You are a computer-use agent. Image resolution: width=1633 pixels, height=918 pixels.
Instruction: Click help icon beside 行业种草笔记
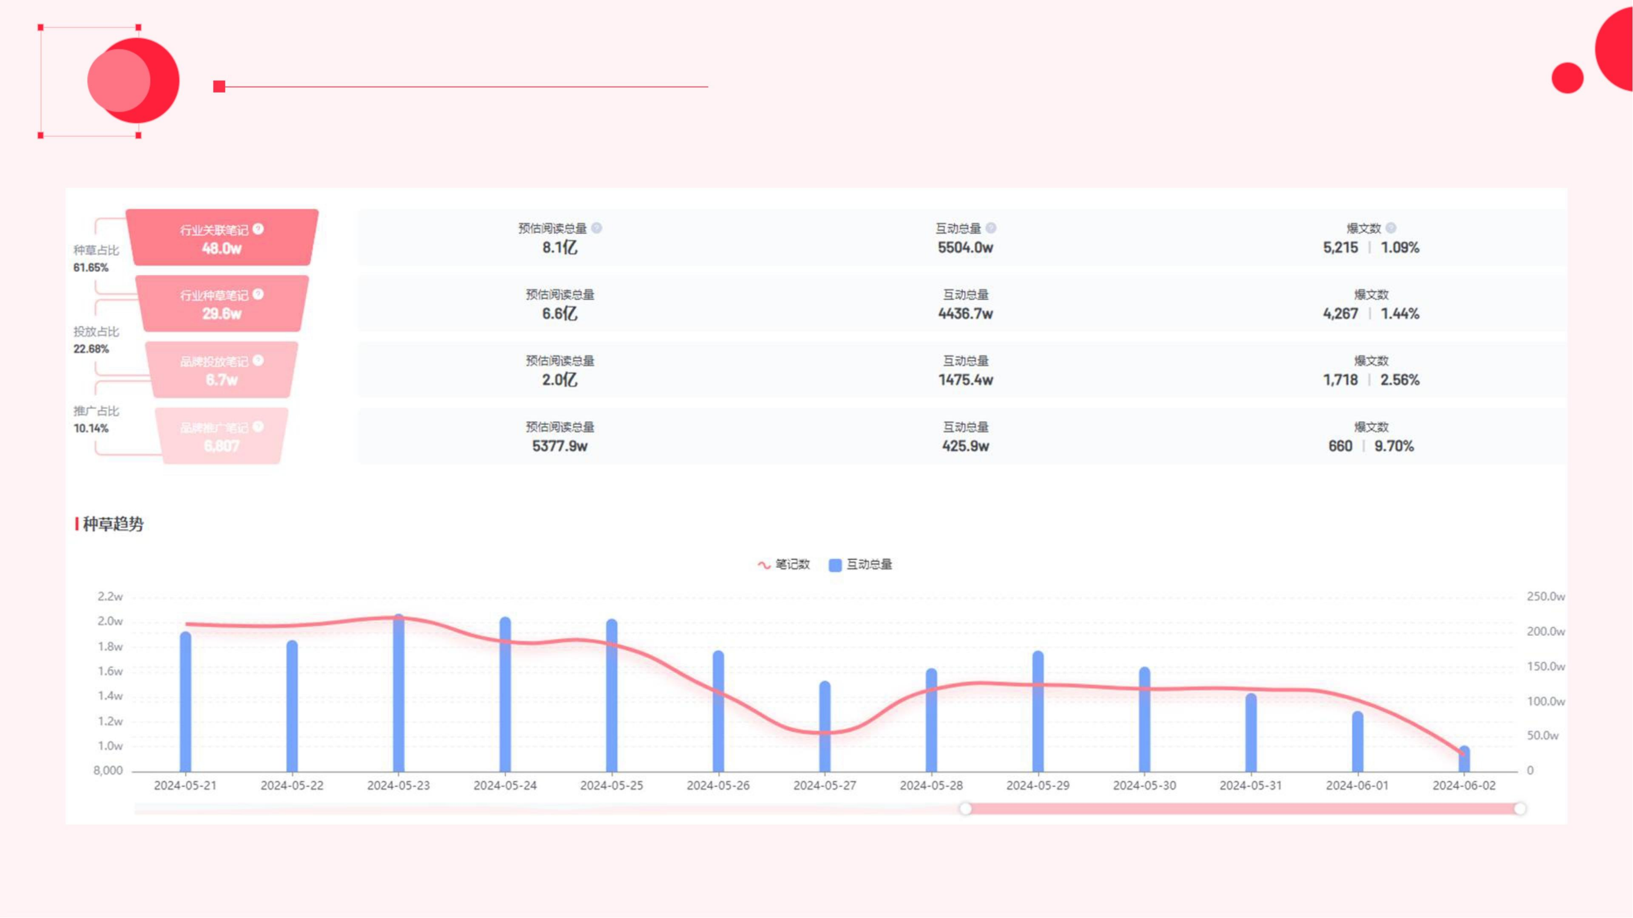[x=258, y=294]
